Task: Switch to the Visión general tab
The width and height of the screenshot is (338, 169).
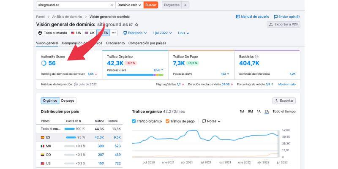Action: [x=47, y=43]
